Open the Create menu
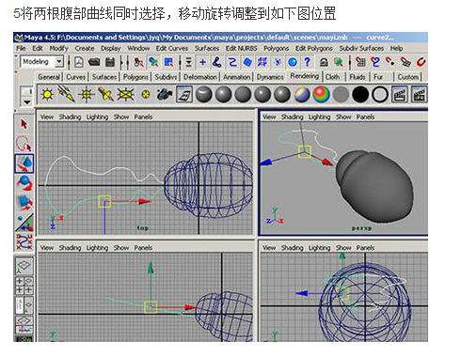 [x=85, y=49]
